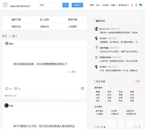
Task: Select the 古风 tag
Action: pos(98,98)
